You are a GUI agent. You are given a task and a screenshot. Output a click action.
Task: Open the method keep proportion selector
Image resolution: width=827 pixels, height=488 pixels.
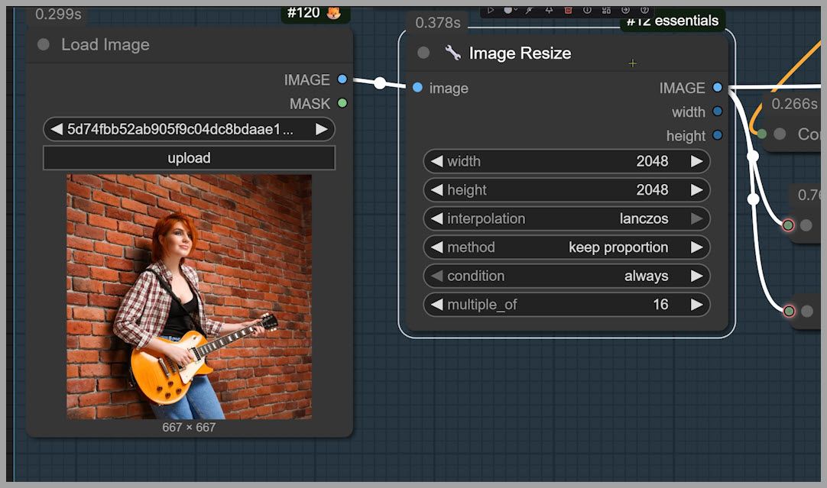click(x=566, y=247)
